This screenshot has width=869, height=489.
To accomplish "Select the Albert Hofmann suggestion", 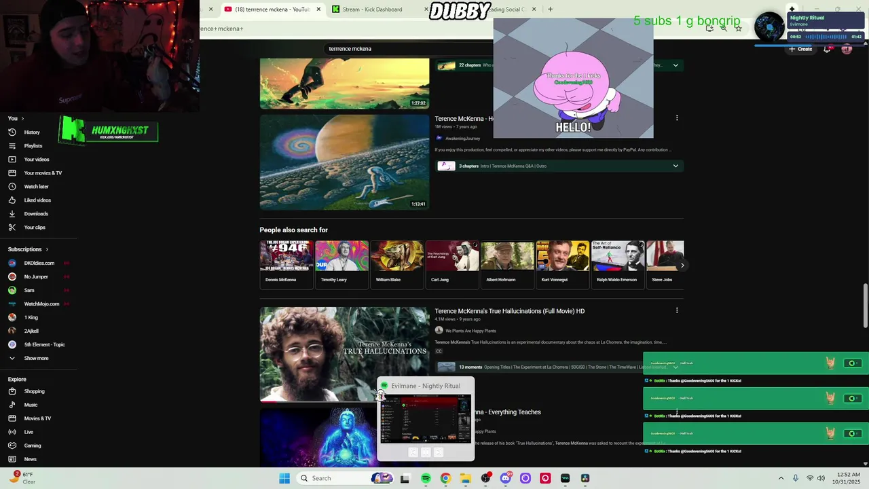I will tap(507, 265).
